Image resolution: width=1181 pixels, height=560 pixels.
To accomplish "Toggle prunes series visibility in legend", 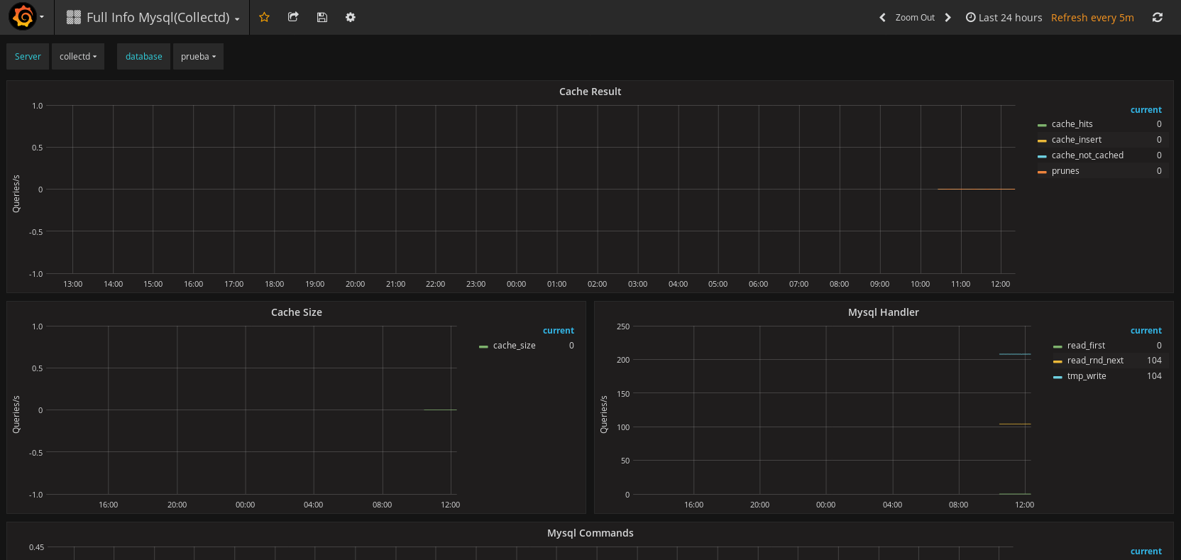I will click(1065, 171).
